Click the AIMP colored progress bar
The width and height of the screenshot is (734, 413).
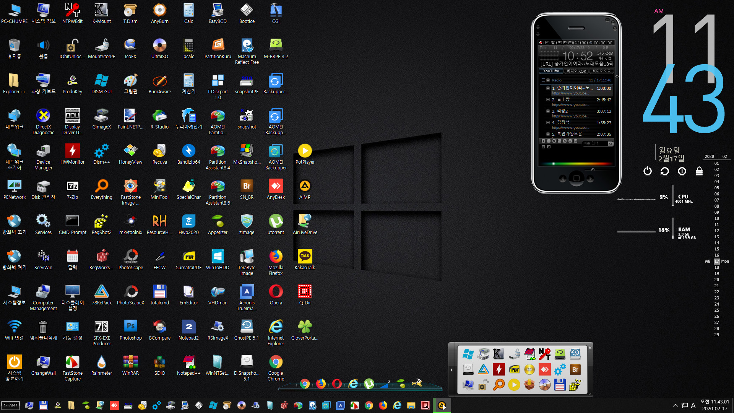coord(576,164)
